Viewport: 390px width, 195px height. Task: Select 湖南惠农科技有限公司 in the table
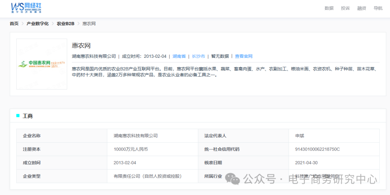[x=135, y=136]
